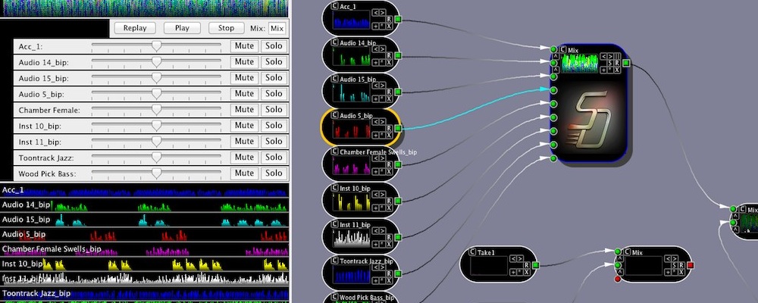Click the top input port of the large Mix node
The image size is (758, 303).
point(553,49)
